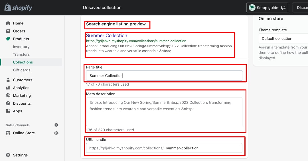This screenshot has height=161, width=308.
Task: Click the Meta description text area
Action: click(164, 112)
